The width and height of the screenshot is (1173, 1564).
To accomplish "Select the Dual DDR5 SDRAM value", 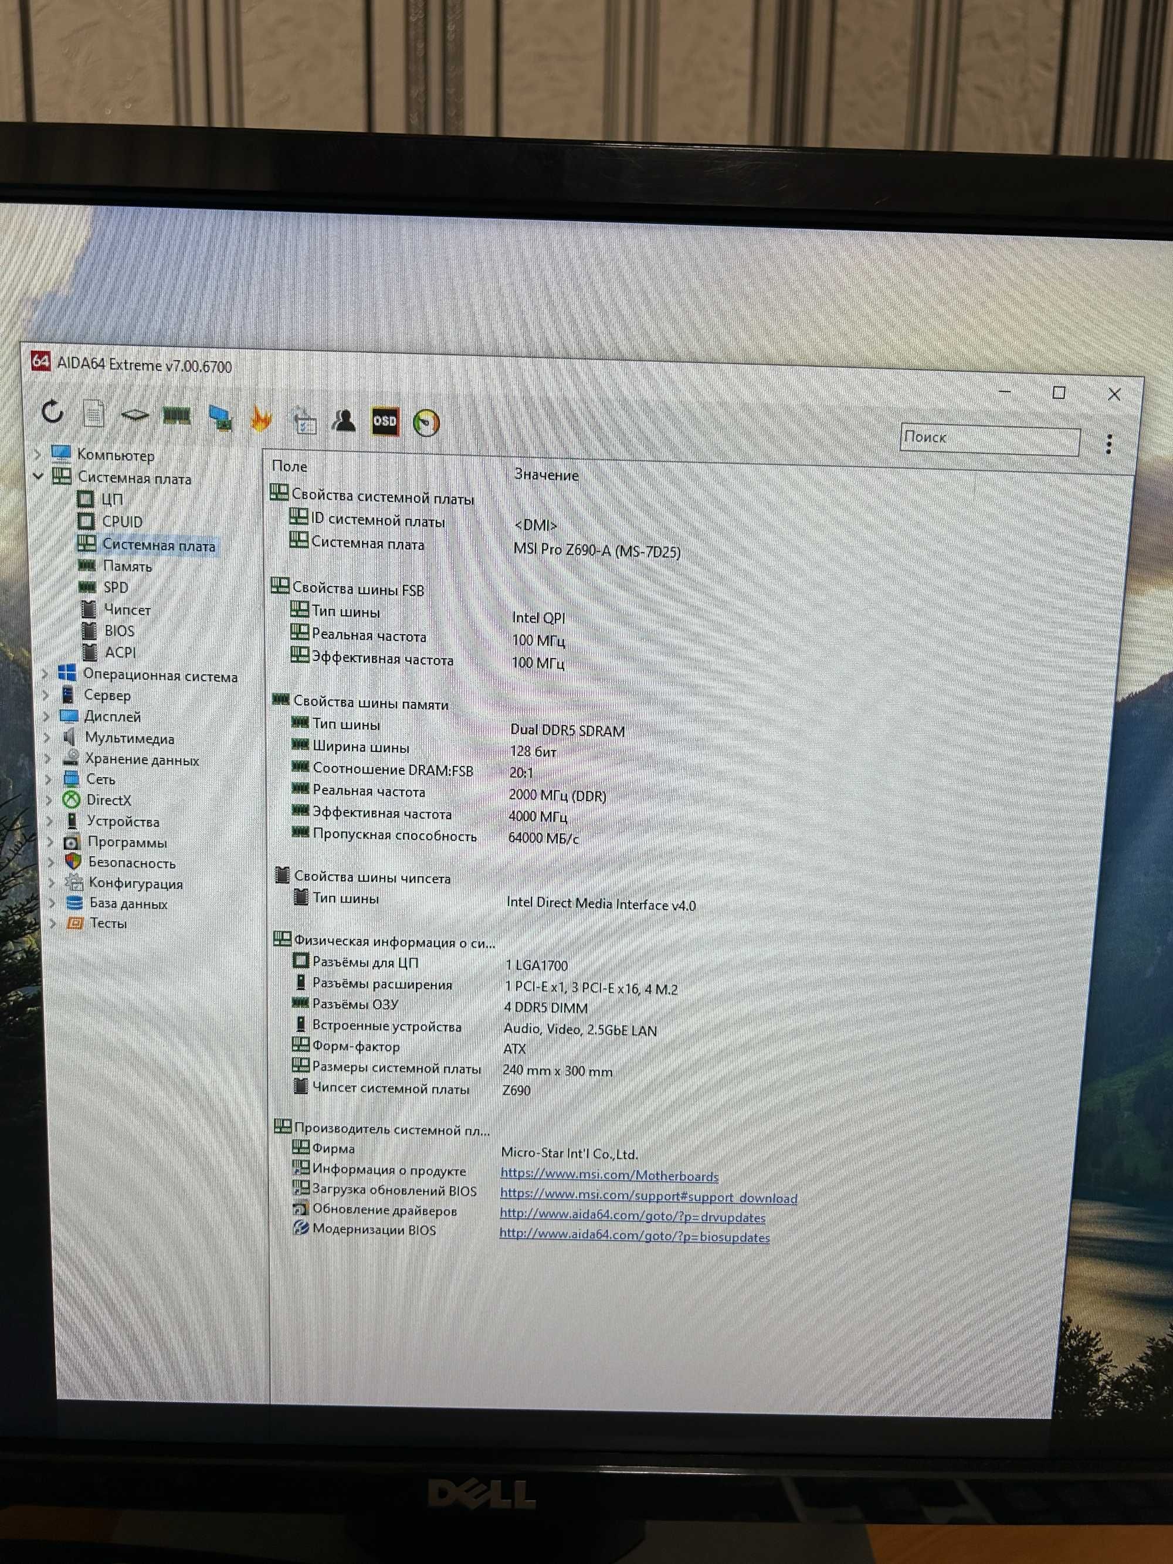I will pyautogui.click(x=567, y=731).
